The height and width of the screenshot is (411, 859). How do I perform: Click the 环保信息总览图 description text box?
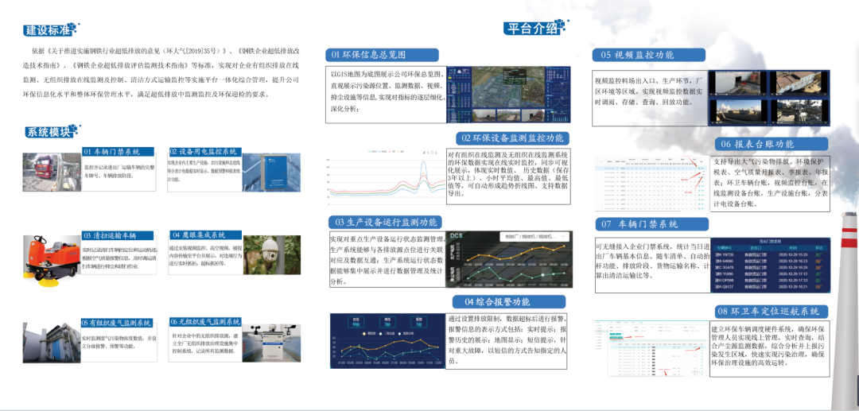(385, 94)
